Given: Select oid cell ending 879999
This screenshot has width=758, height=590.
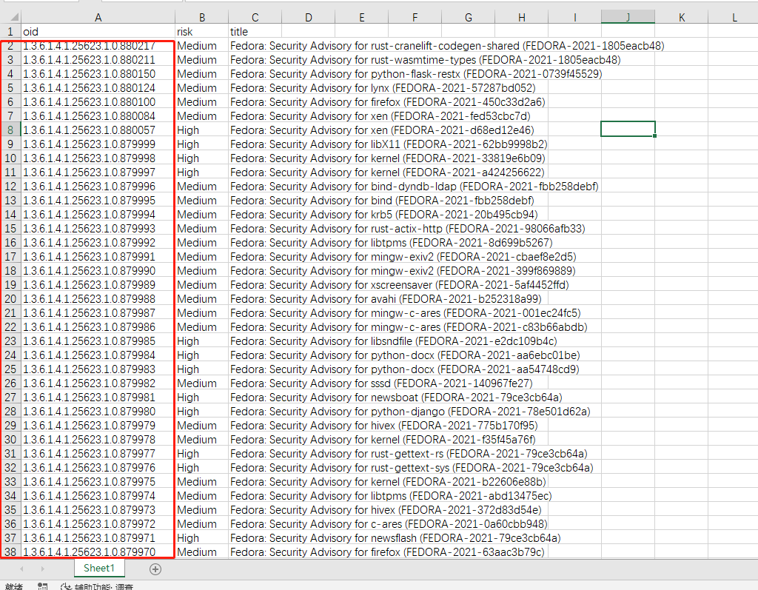Looking at the screenshot, I should point(98,144).
